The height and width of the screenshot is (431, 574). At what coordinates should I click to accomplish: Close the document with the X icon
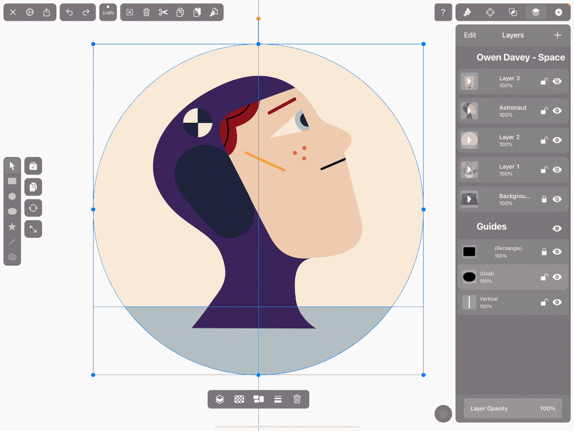[13, 12]
